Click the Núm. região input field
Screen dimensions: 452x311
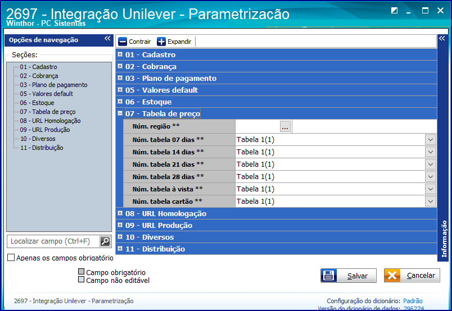[x=257, y=126]
